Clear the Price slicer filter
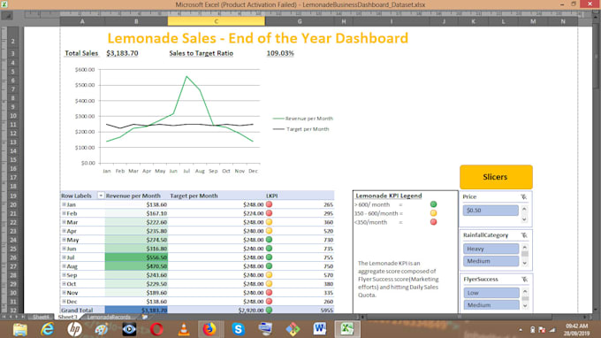 tap(523, 196)
